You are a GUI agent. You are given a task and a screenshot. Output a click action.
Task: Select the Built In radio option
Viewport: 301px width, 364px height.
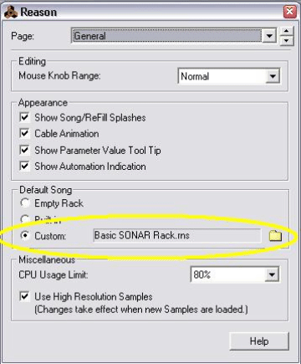tap(25, 218)
